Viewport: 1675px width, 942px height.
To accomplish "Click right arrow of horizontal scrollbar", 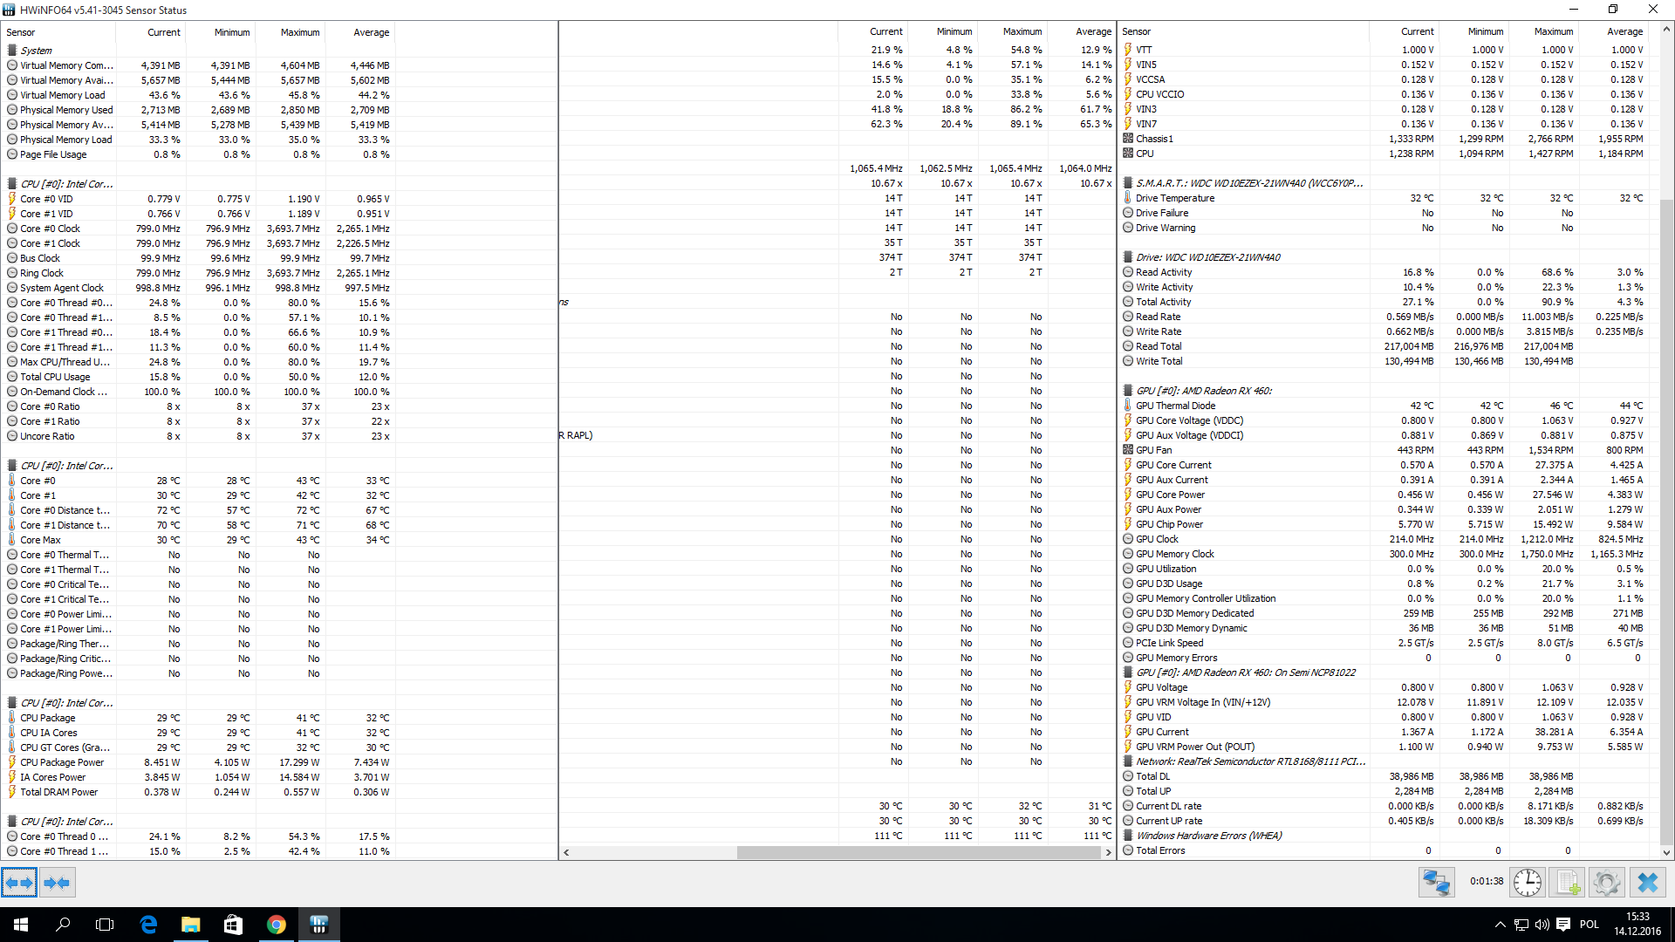I will tap(1108, 852).
